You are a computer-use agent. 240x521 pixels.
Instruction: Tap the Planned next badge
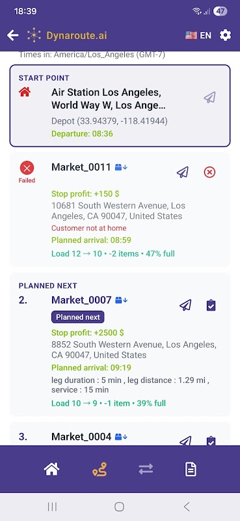tap(77, 317)
